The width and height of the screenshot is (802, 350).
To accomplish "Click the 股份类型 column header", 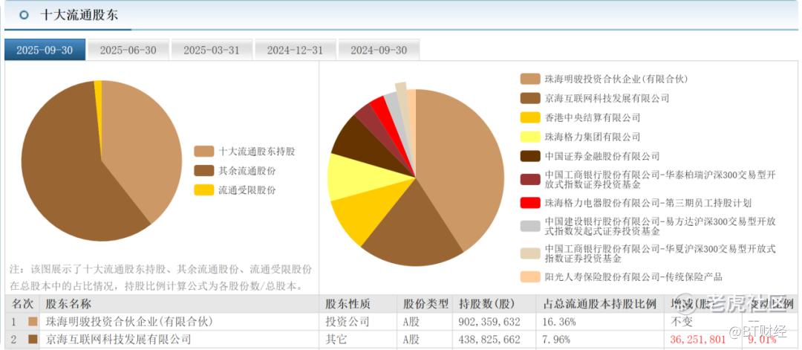I will click(x=426, y=304).
